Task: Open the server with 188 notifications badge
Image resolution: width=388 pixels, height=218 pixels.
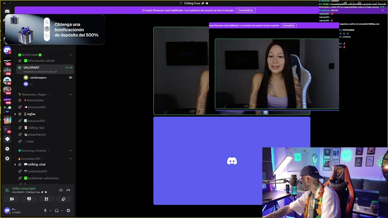Action: click(x=7, y=71)
